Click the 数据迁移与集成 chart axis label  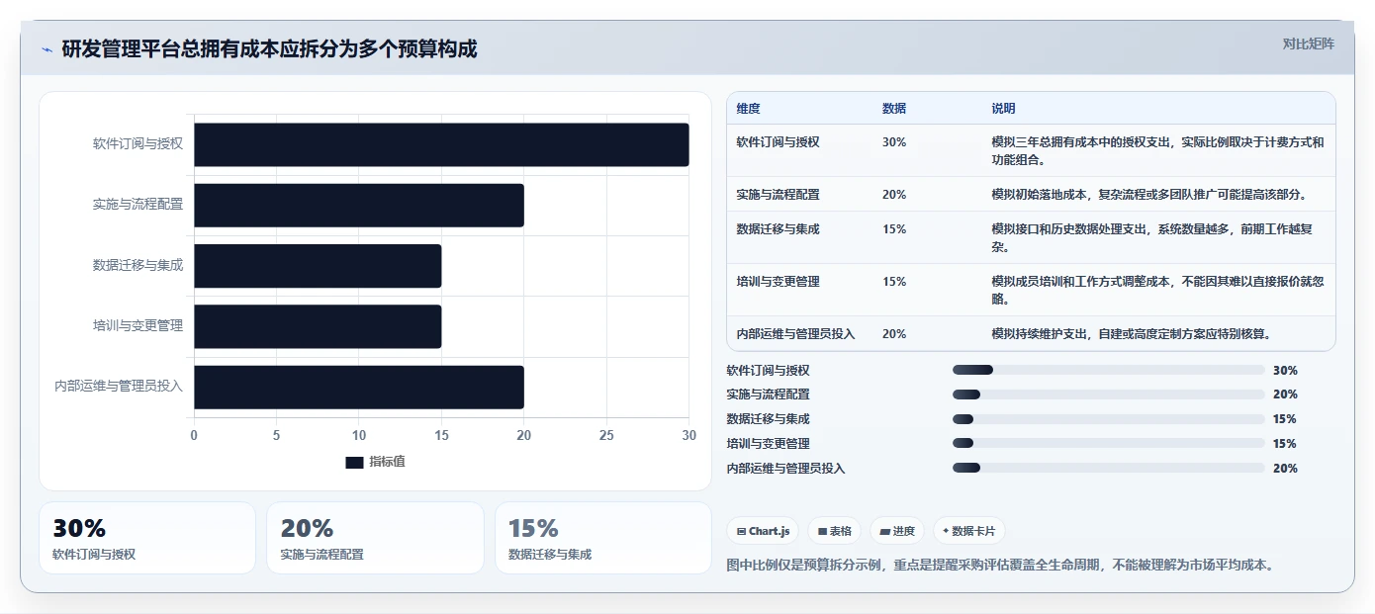[x=137, y=266]
